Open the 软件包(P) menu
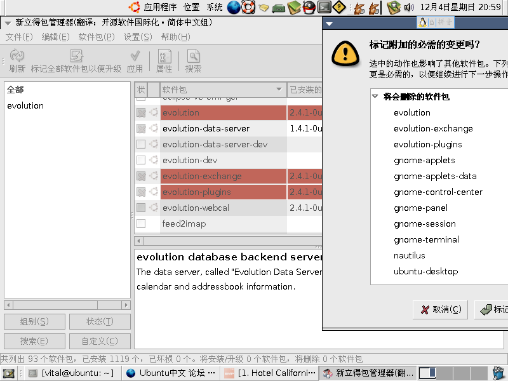508x381 pixels. (x=97, y=37)
